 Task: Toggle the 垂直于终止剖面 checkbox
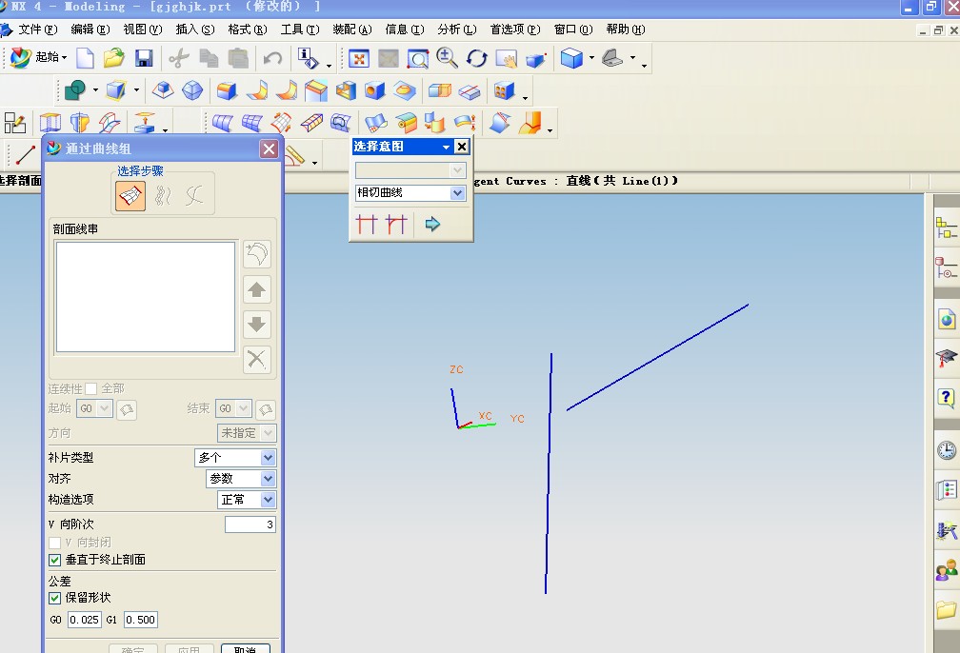pyautogui.click(x=54, y=560)
